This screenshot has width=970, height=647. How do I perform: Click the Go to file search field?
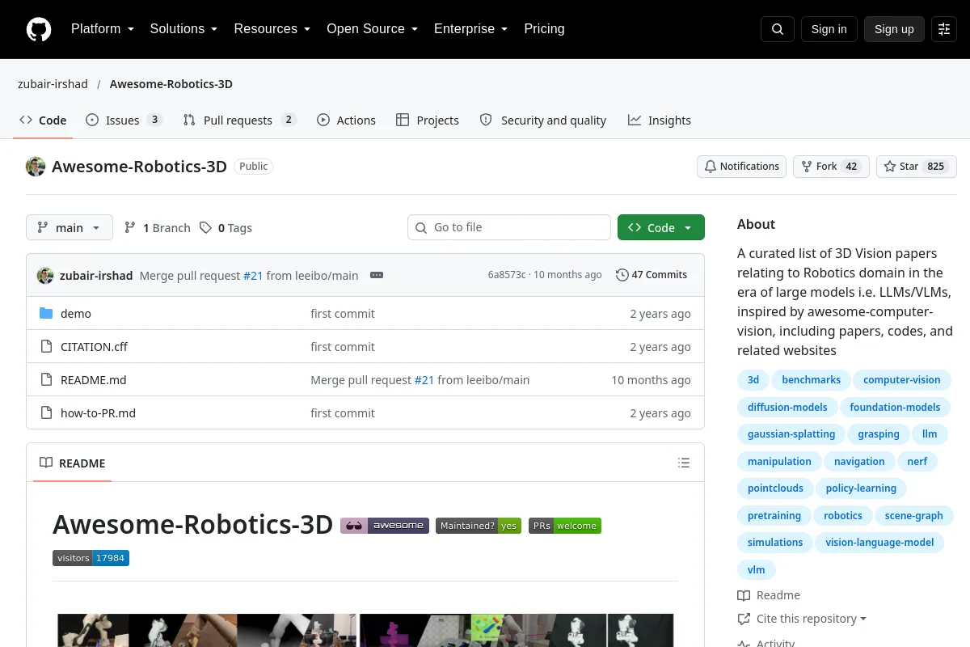tap(509, 227)
